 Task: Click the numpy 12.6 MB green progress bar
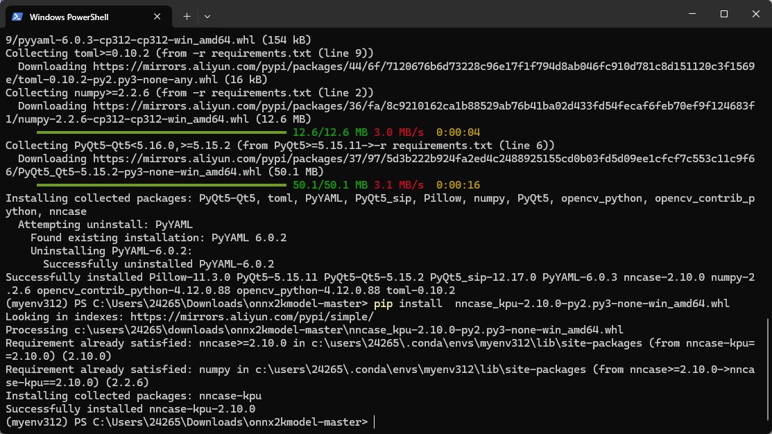(161, 132)
